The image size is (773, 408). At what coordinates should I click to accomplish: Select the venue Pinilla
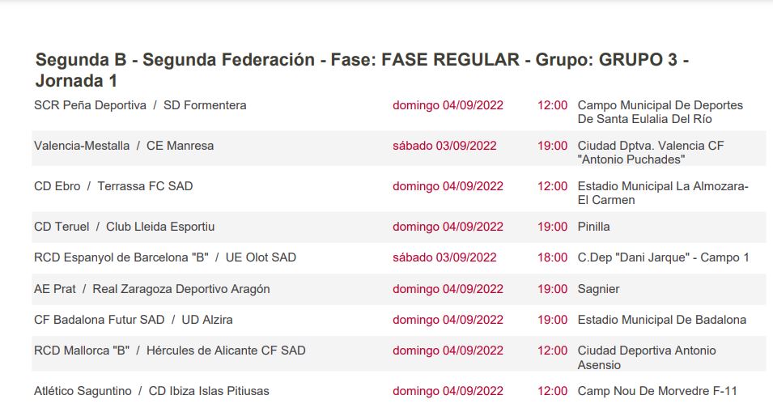point(593,227)
